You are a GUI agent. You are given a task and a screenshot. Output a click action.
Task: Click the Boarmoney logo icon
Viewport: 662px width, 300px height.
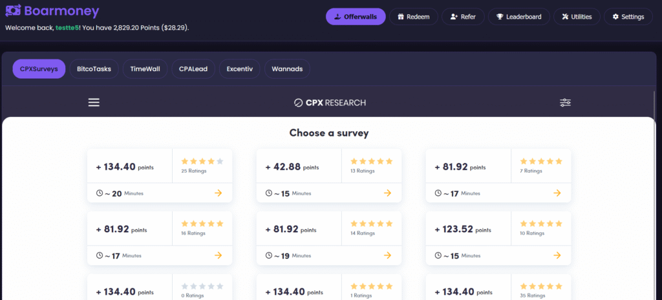point(13,10)
